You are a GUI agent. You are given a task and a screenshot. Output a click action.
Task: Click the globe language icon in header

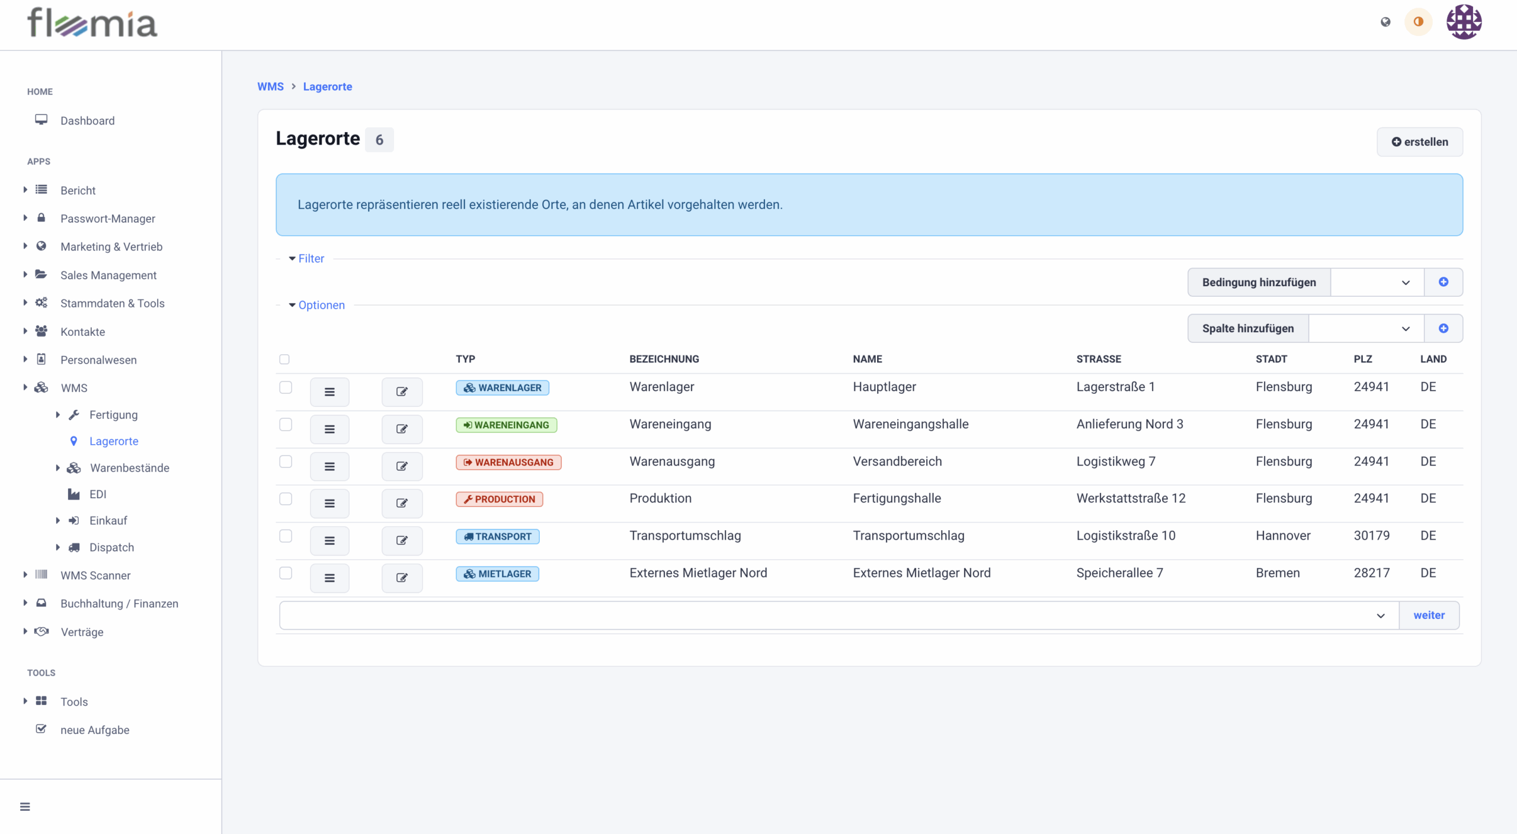tap(1385, 22)
